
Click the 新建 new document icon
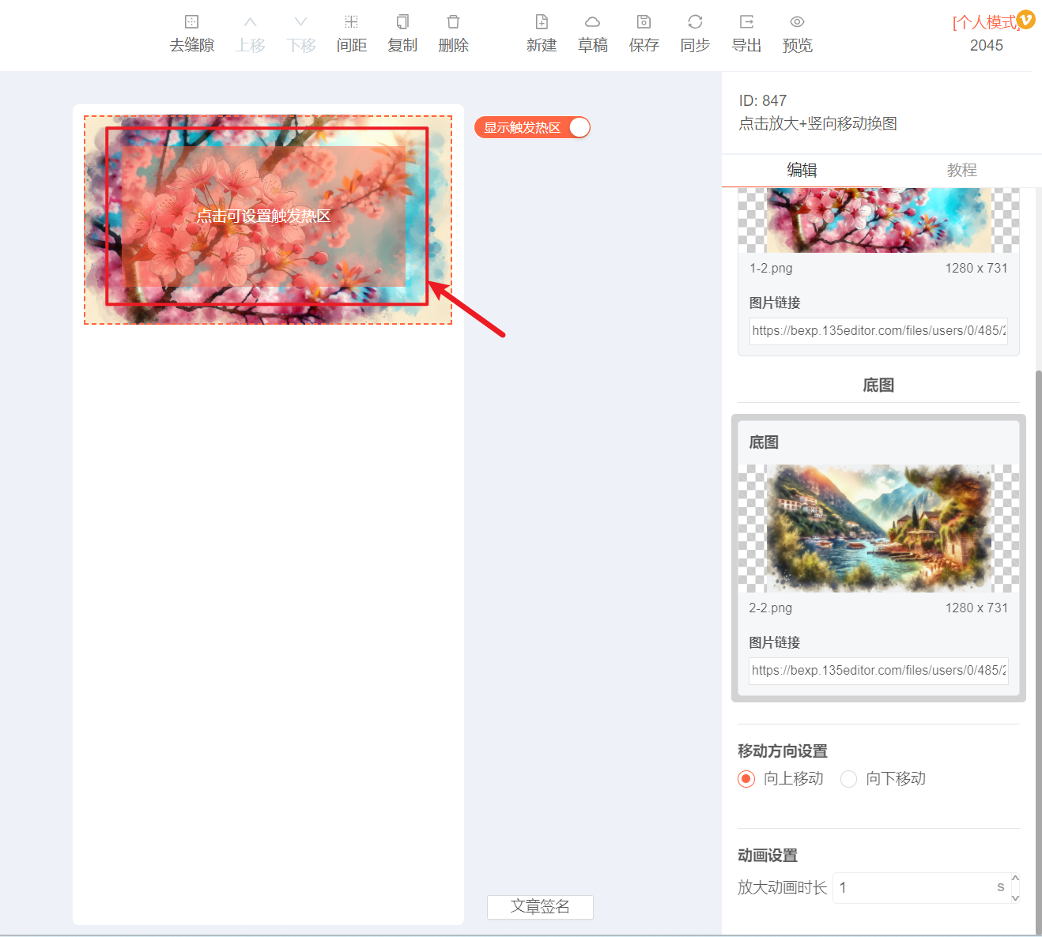coord(542,22)
